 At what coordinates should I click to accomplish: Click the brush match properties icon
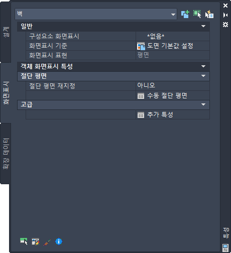pyautogui.click(x=47, y=242)
